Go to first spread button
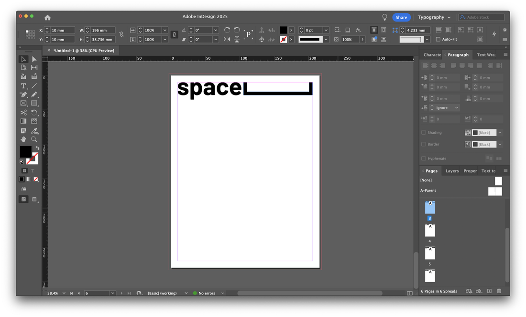 [71, 293]
